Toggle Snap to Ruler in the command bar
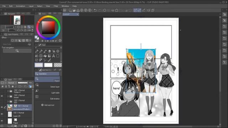 point(135,10)
